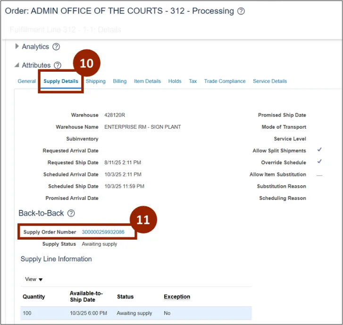Screen dimensions: 343x325
Task: Click help icon next to order title
Action: point(241,11)
